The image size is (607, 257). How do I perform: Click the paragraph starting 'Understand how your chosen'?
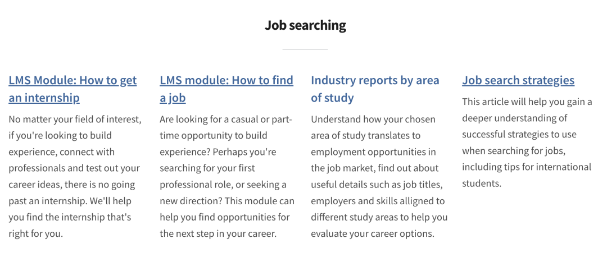coord(379,176)
